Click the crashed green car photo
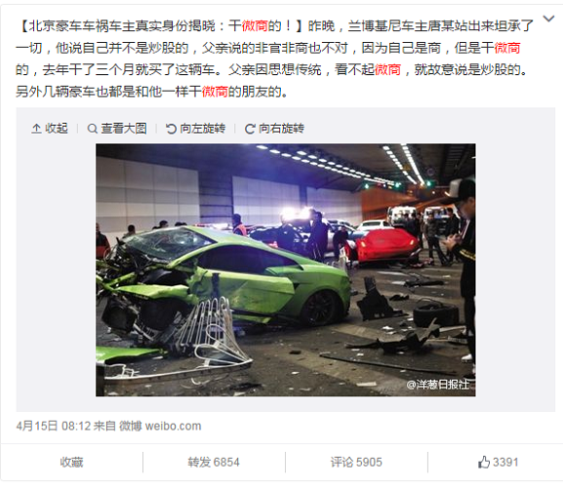Viewport: 563px width, 488px height. pyautogui.click(x=286, y=270)
